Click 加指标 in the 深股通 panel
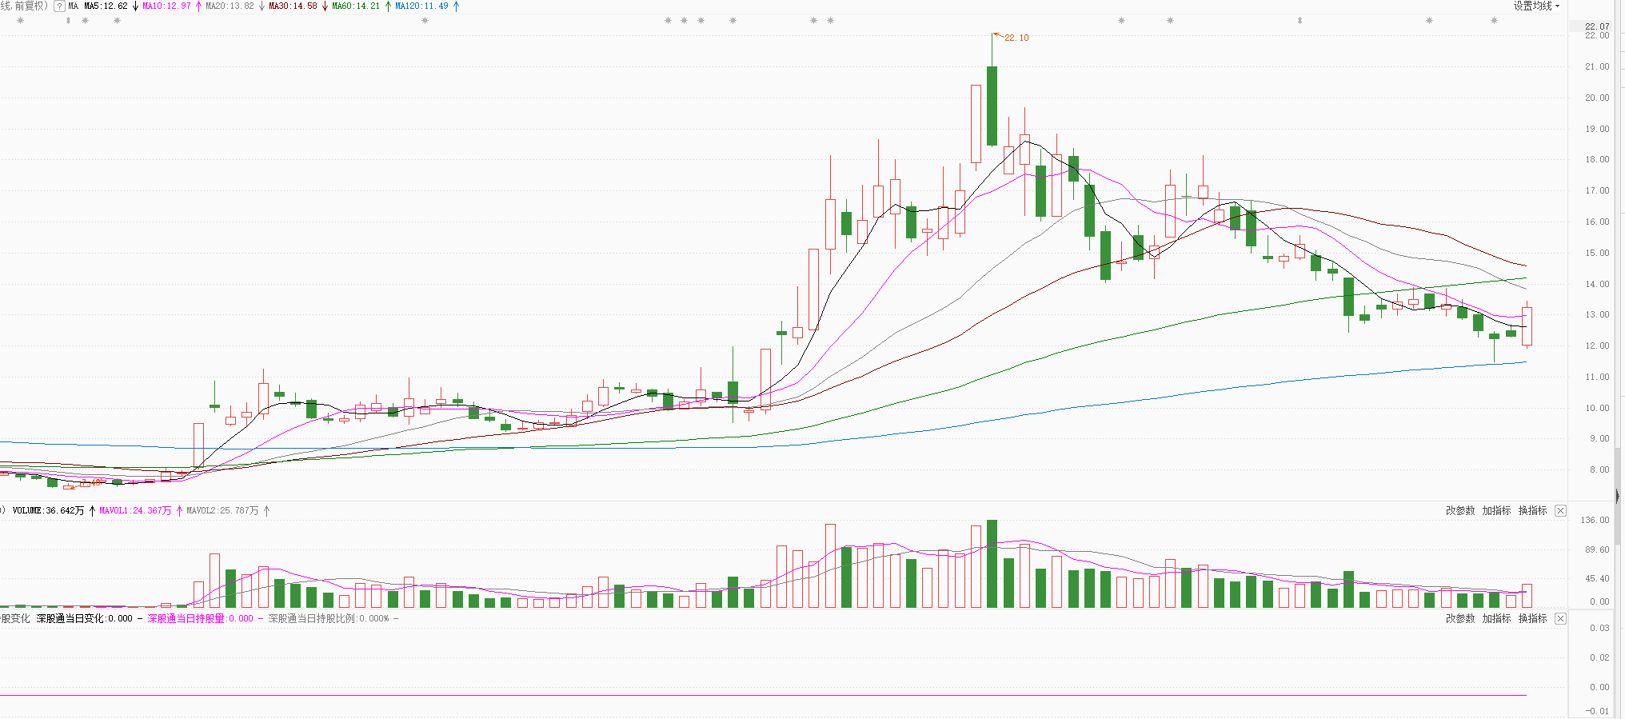The height and width of the screenshot is (719, 1625). point(1496,618)
